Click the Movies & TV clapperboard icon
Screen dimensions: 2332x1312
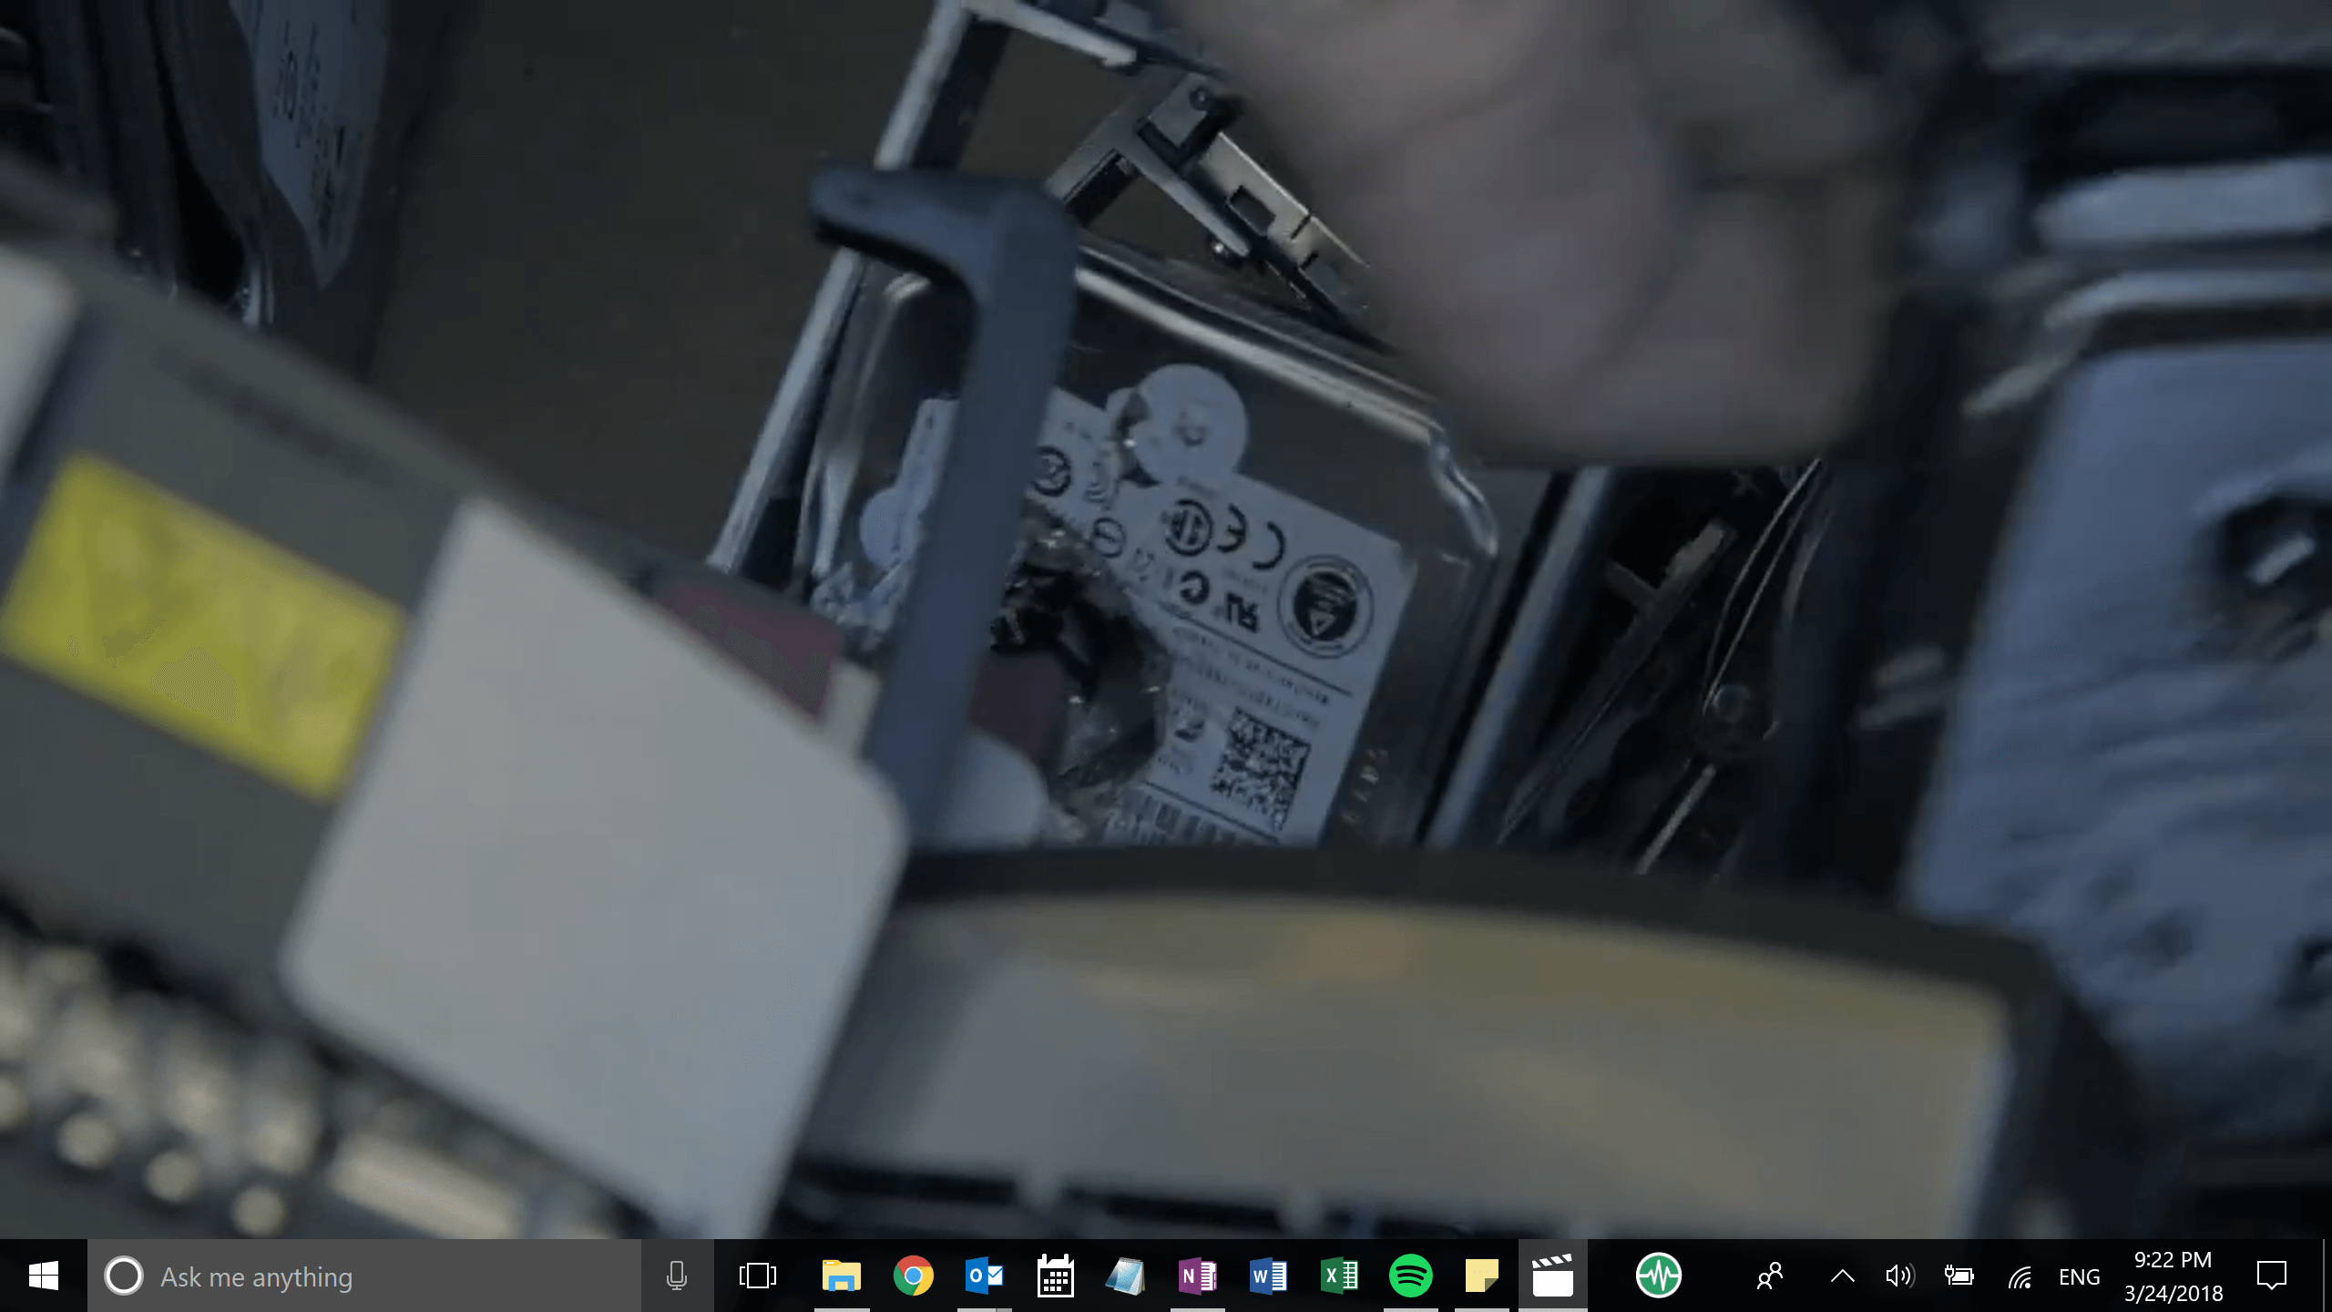[x=1552, y=1276]
